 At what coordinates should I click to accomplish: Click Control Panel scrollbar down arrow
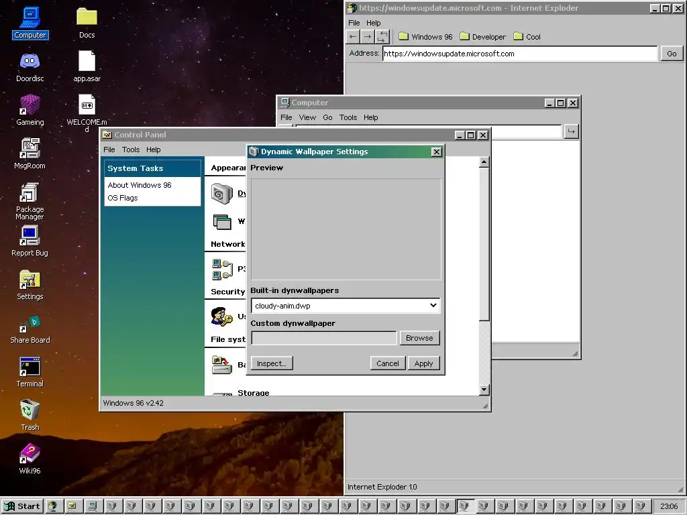[x=484, y=390]
